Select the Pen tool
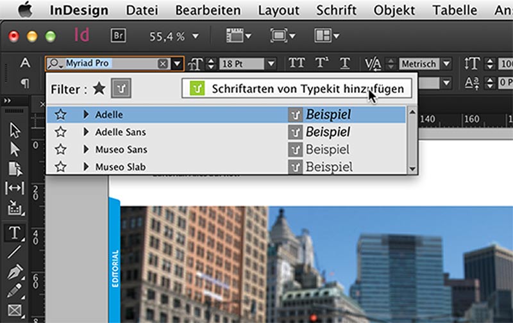 pyautogui.click(x=15, y=271)
